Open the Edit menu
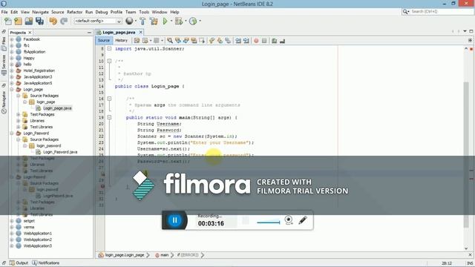This screenshot has height=267, width=475. tap(14, 12)
